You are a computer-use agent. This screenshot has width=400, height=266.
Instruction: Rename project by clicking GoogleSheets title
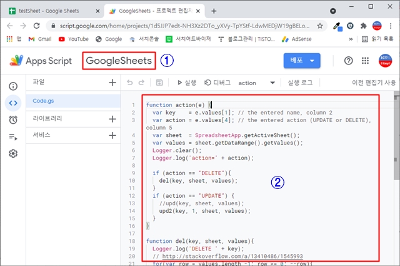pyautogui.click(x=119, y=61)
